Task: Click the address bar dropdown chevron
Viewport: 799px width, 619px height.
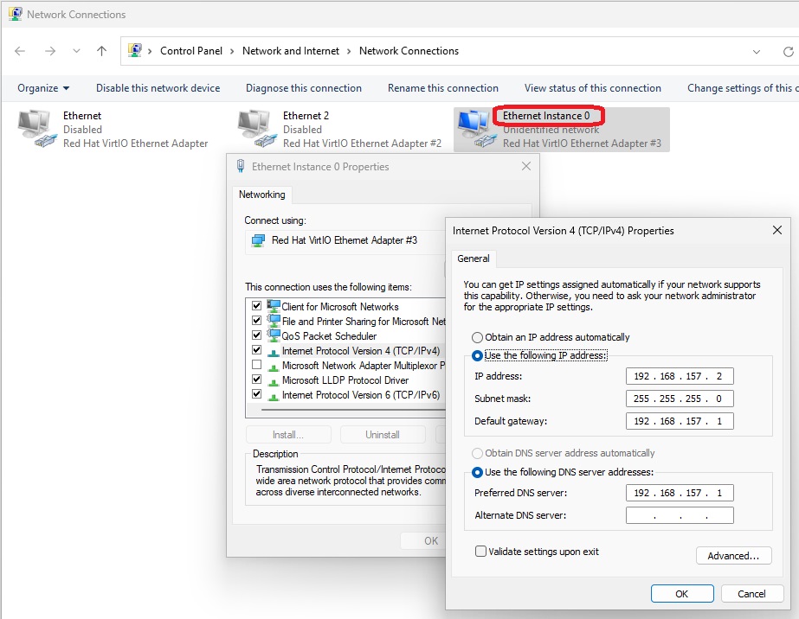Action: coord(757,51)
